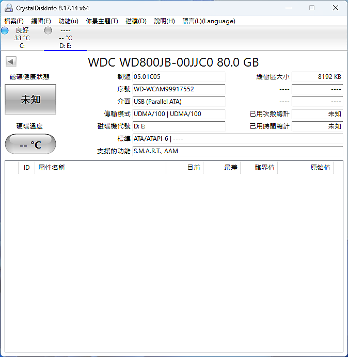
Task: Click the firmware field 05.01C05
Action: [179, 77]
